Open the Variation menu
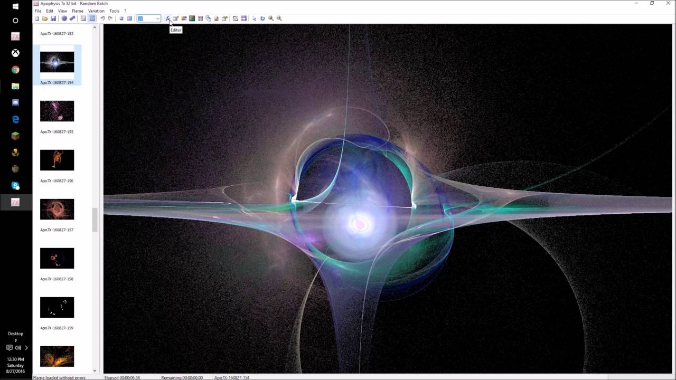Image resolution: width=676 pixels, height=380 pixels. click(x=96, y=11)
